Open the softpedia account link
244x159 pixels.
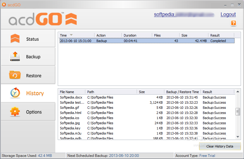pos(184,15)
